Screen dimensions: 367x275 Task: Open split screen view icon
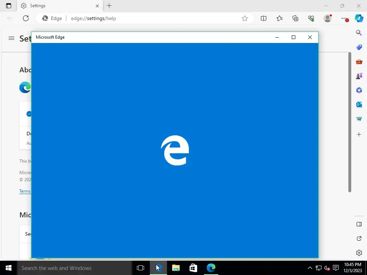263,18
